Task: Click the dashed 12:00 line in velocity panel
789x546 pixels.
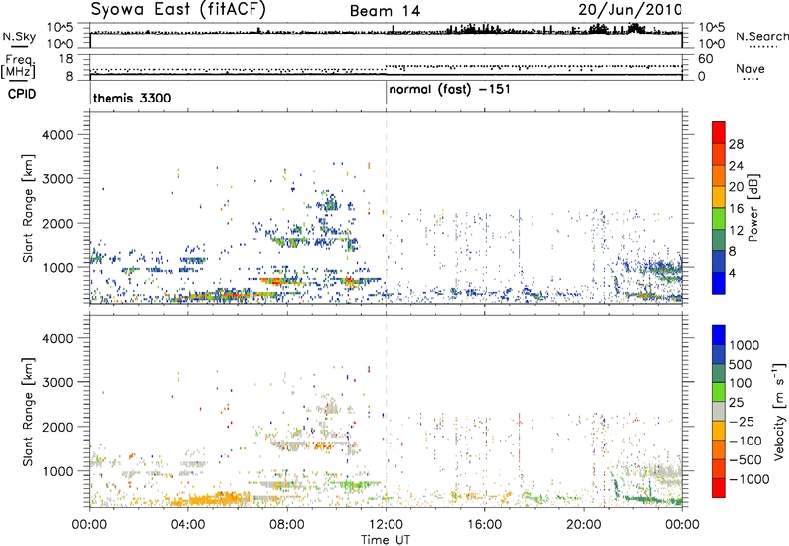Action: click(386, 410)
